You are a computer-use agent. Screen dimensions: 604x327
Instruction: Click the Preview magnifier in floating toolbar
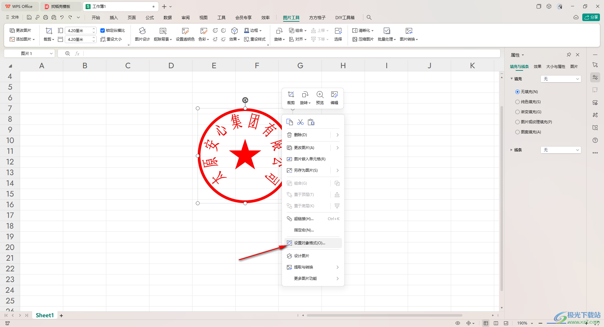(320, 95)
